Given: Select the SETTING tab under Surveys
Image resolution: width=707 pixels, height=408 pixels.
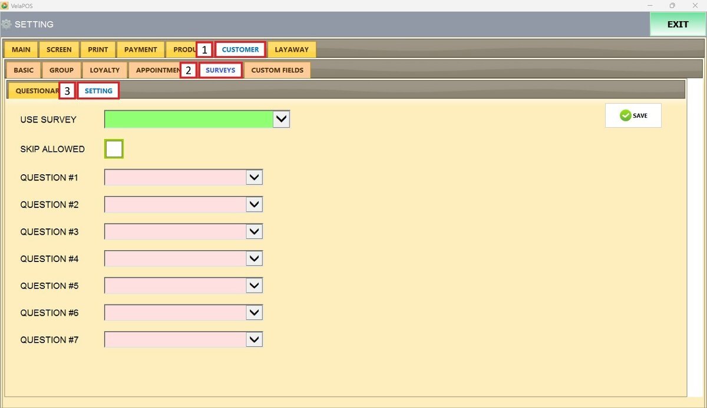Looking at the screenshot, I should click(98, 91).
